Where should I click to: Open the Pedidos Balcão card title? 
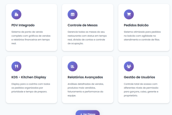click(136, 25)
